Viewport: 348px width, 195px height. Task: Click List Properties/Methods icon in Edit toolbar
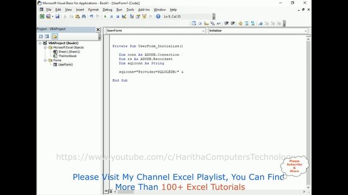coord(194,23)
